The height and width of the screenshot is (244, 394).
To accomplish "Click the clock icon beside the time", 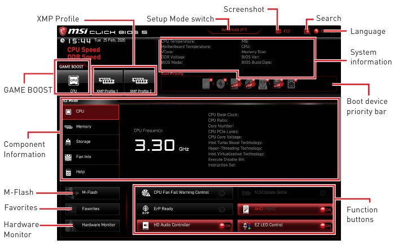I will [62, 41].
